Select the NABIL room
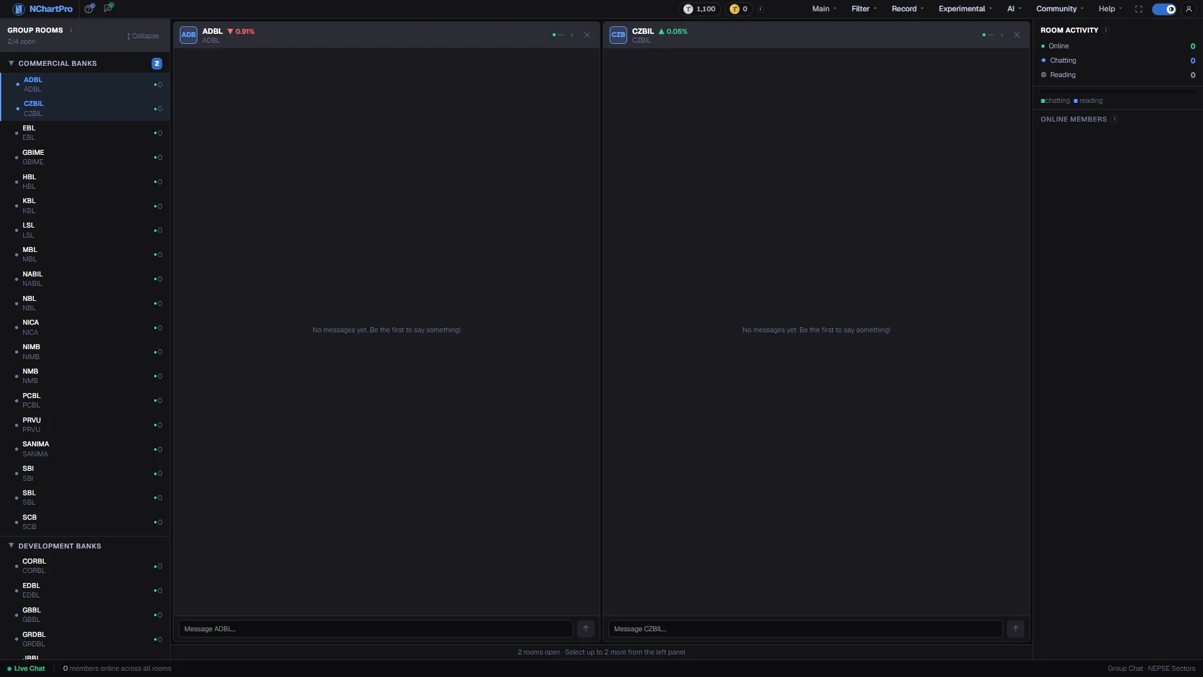Screen dimensions: 1203x677 [x=85, y=279]
